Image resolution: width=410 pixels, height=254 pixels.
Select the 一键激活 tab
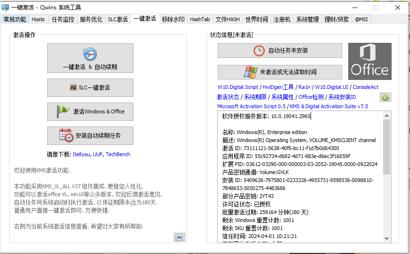click(x=145, y=18)
